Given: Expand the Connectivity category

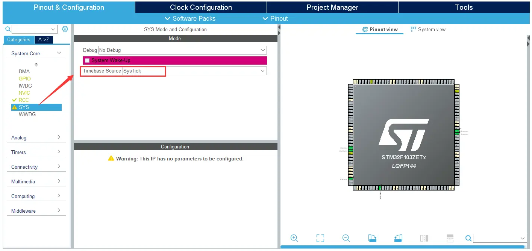Looking at the screenshot, I should tap(59, 166).
